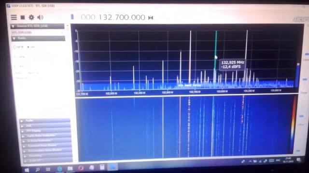
Task: Click the 133,000 M frequency axis label
Action: 222,91
